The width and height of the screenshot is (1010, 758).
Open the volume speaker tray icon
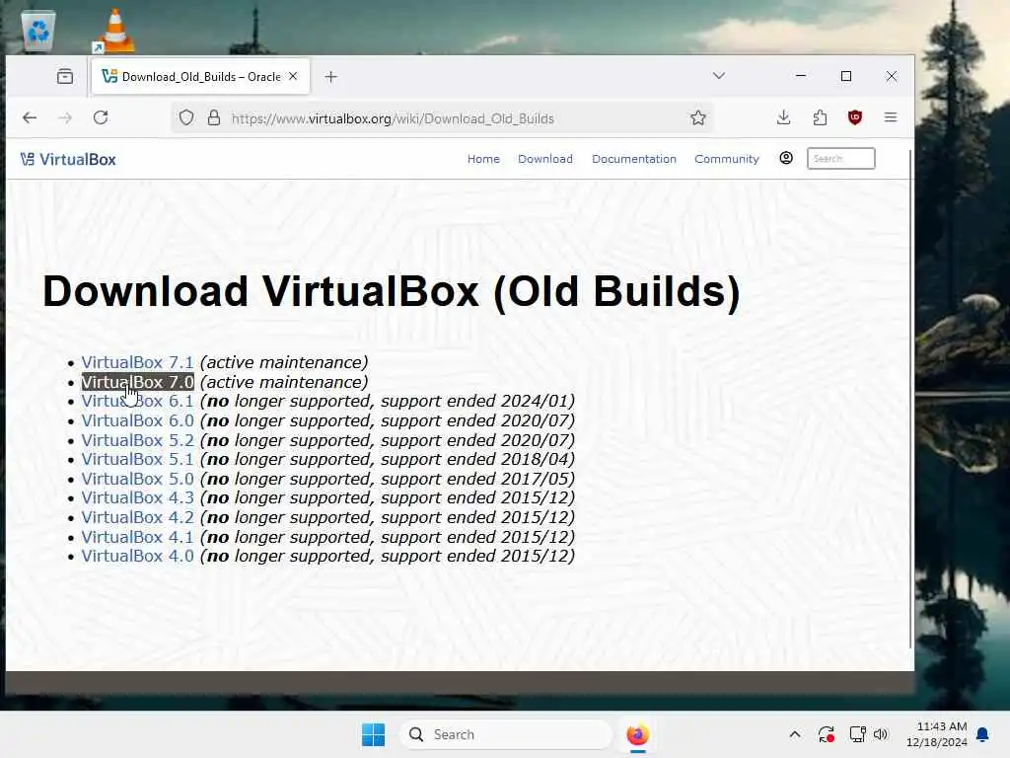(x=880, y=734)
